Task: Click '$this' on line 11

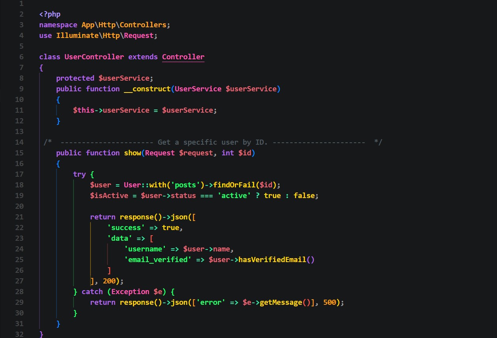Action: (83, 110)
